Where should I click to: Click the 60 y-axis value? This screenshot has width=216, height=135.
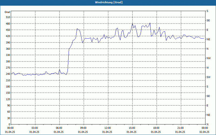[9, 112]
